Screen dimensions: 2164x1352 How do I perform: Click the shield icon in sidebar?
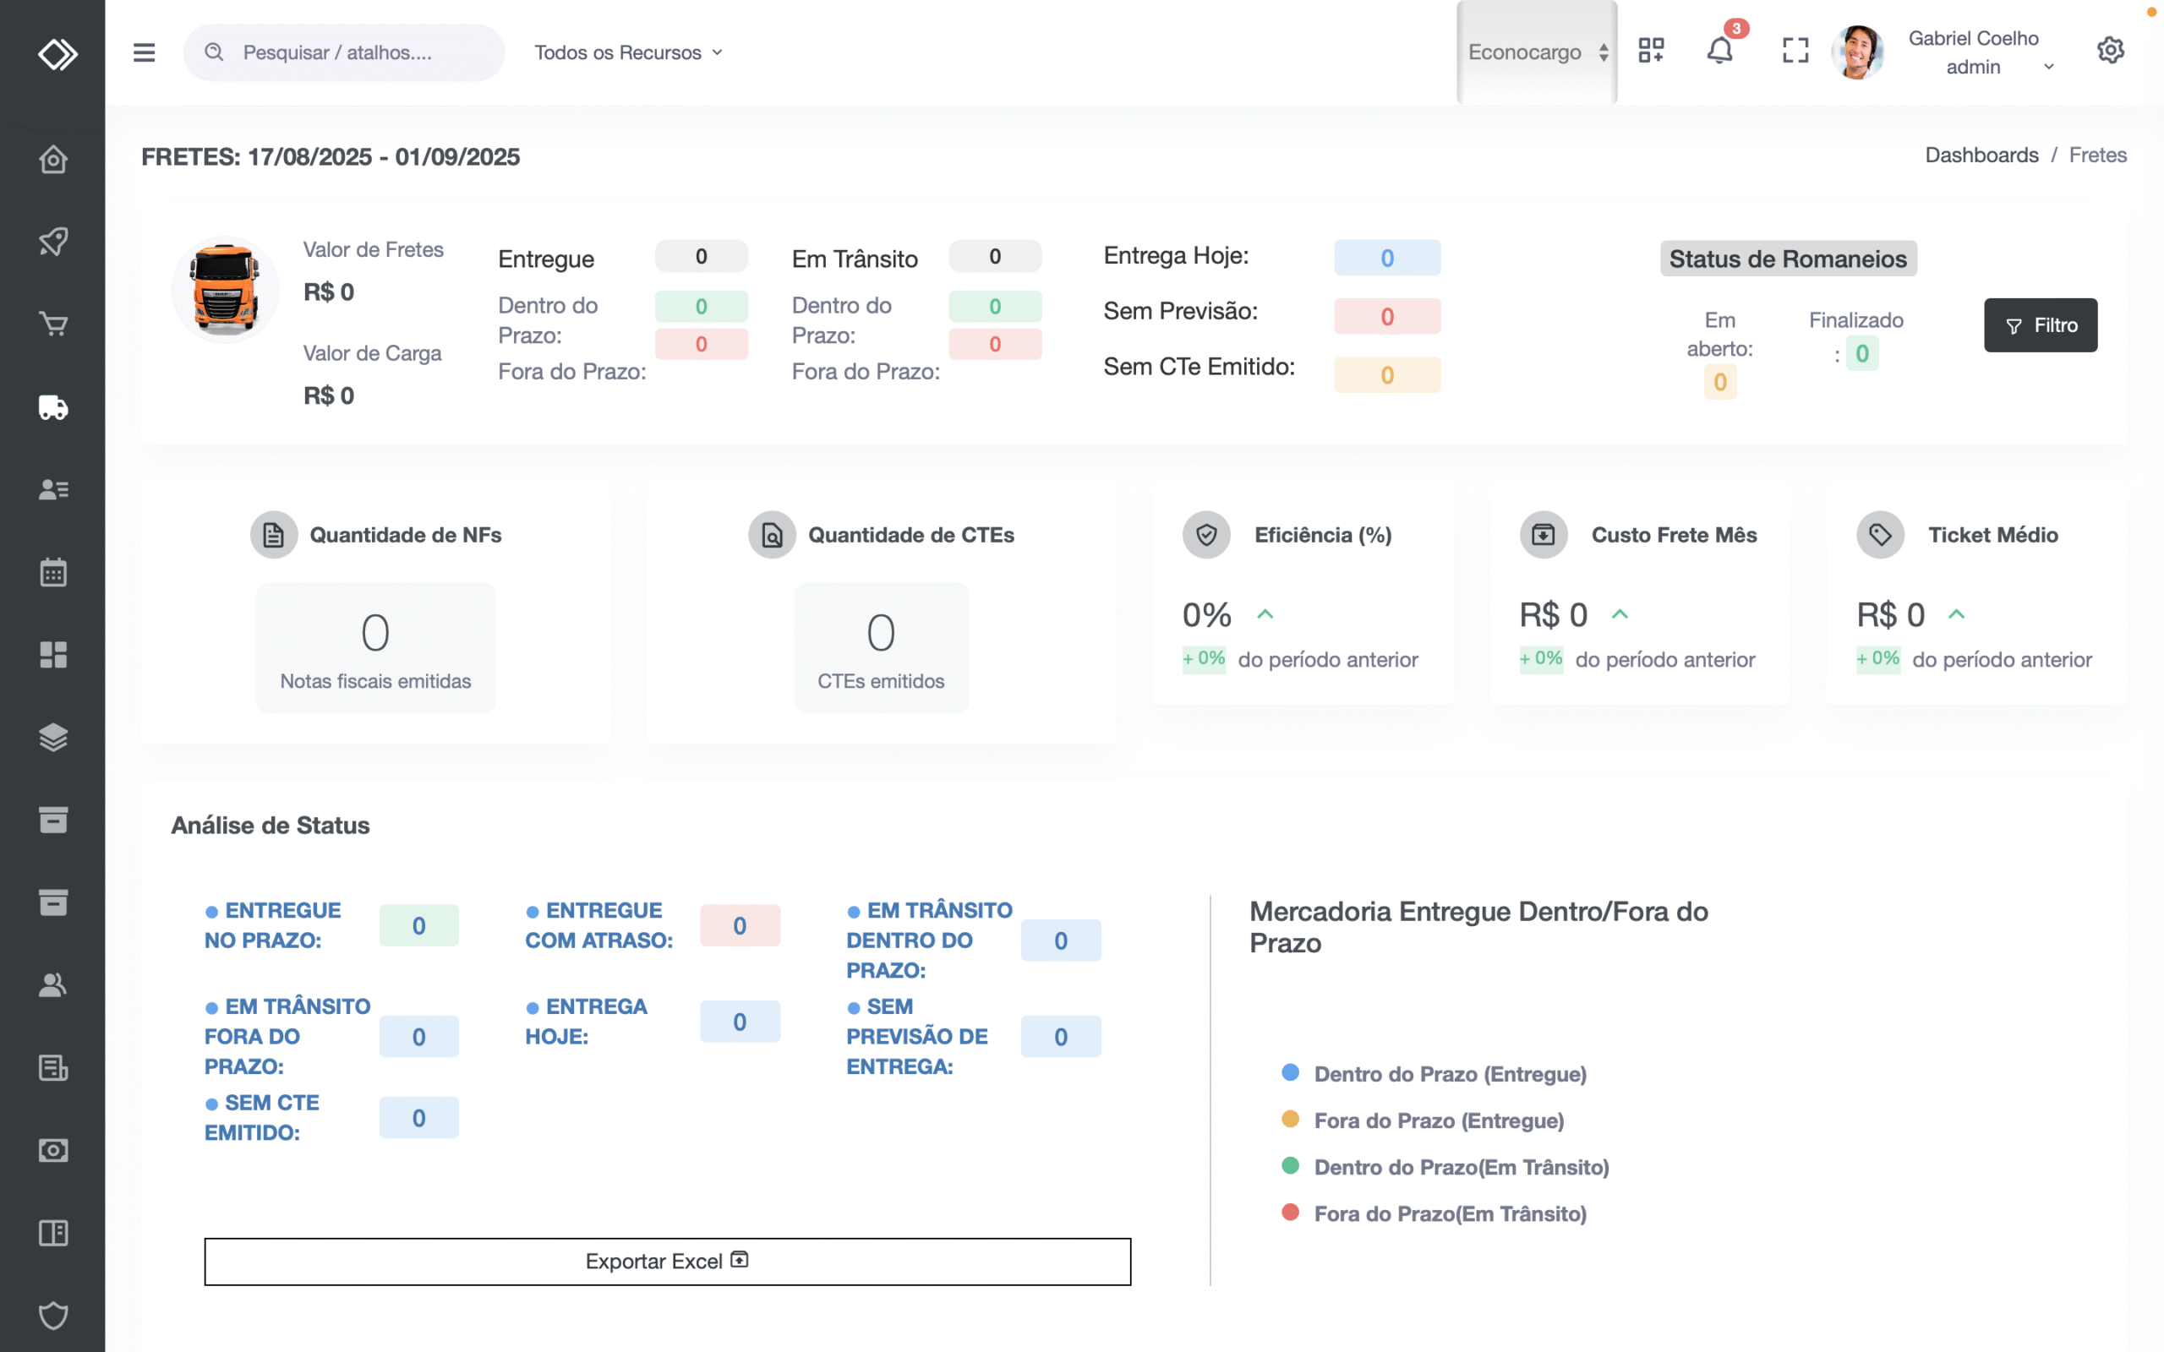click(52, 1316)
